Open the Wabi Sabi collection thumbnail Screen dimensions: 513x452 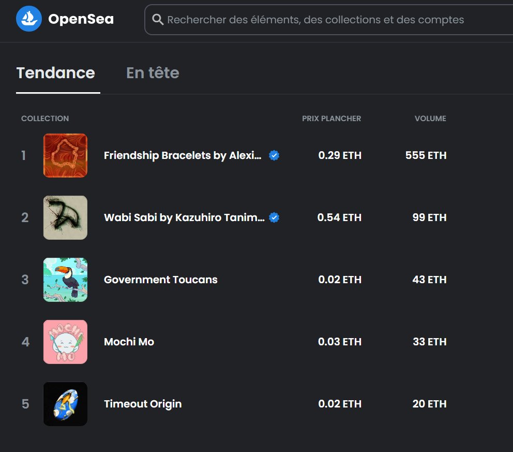tap(66, 217)
